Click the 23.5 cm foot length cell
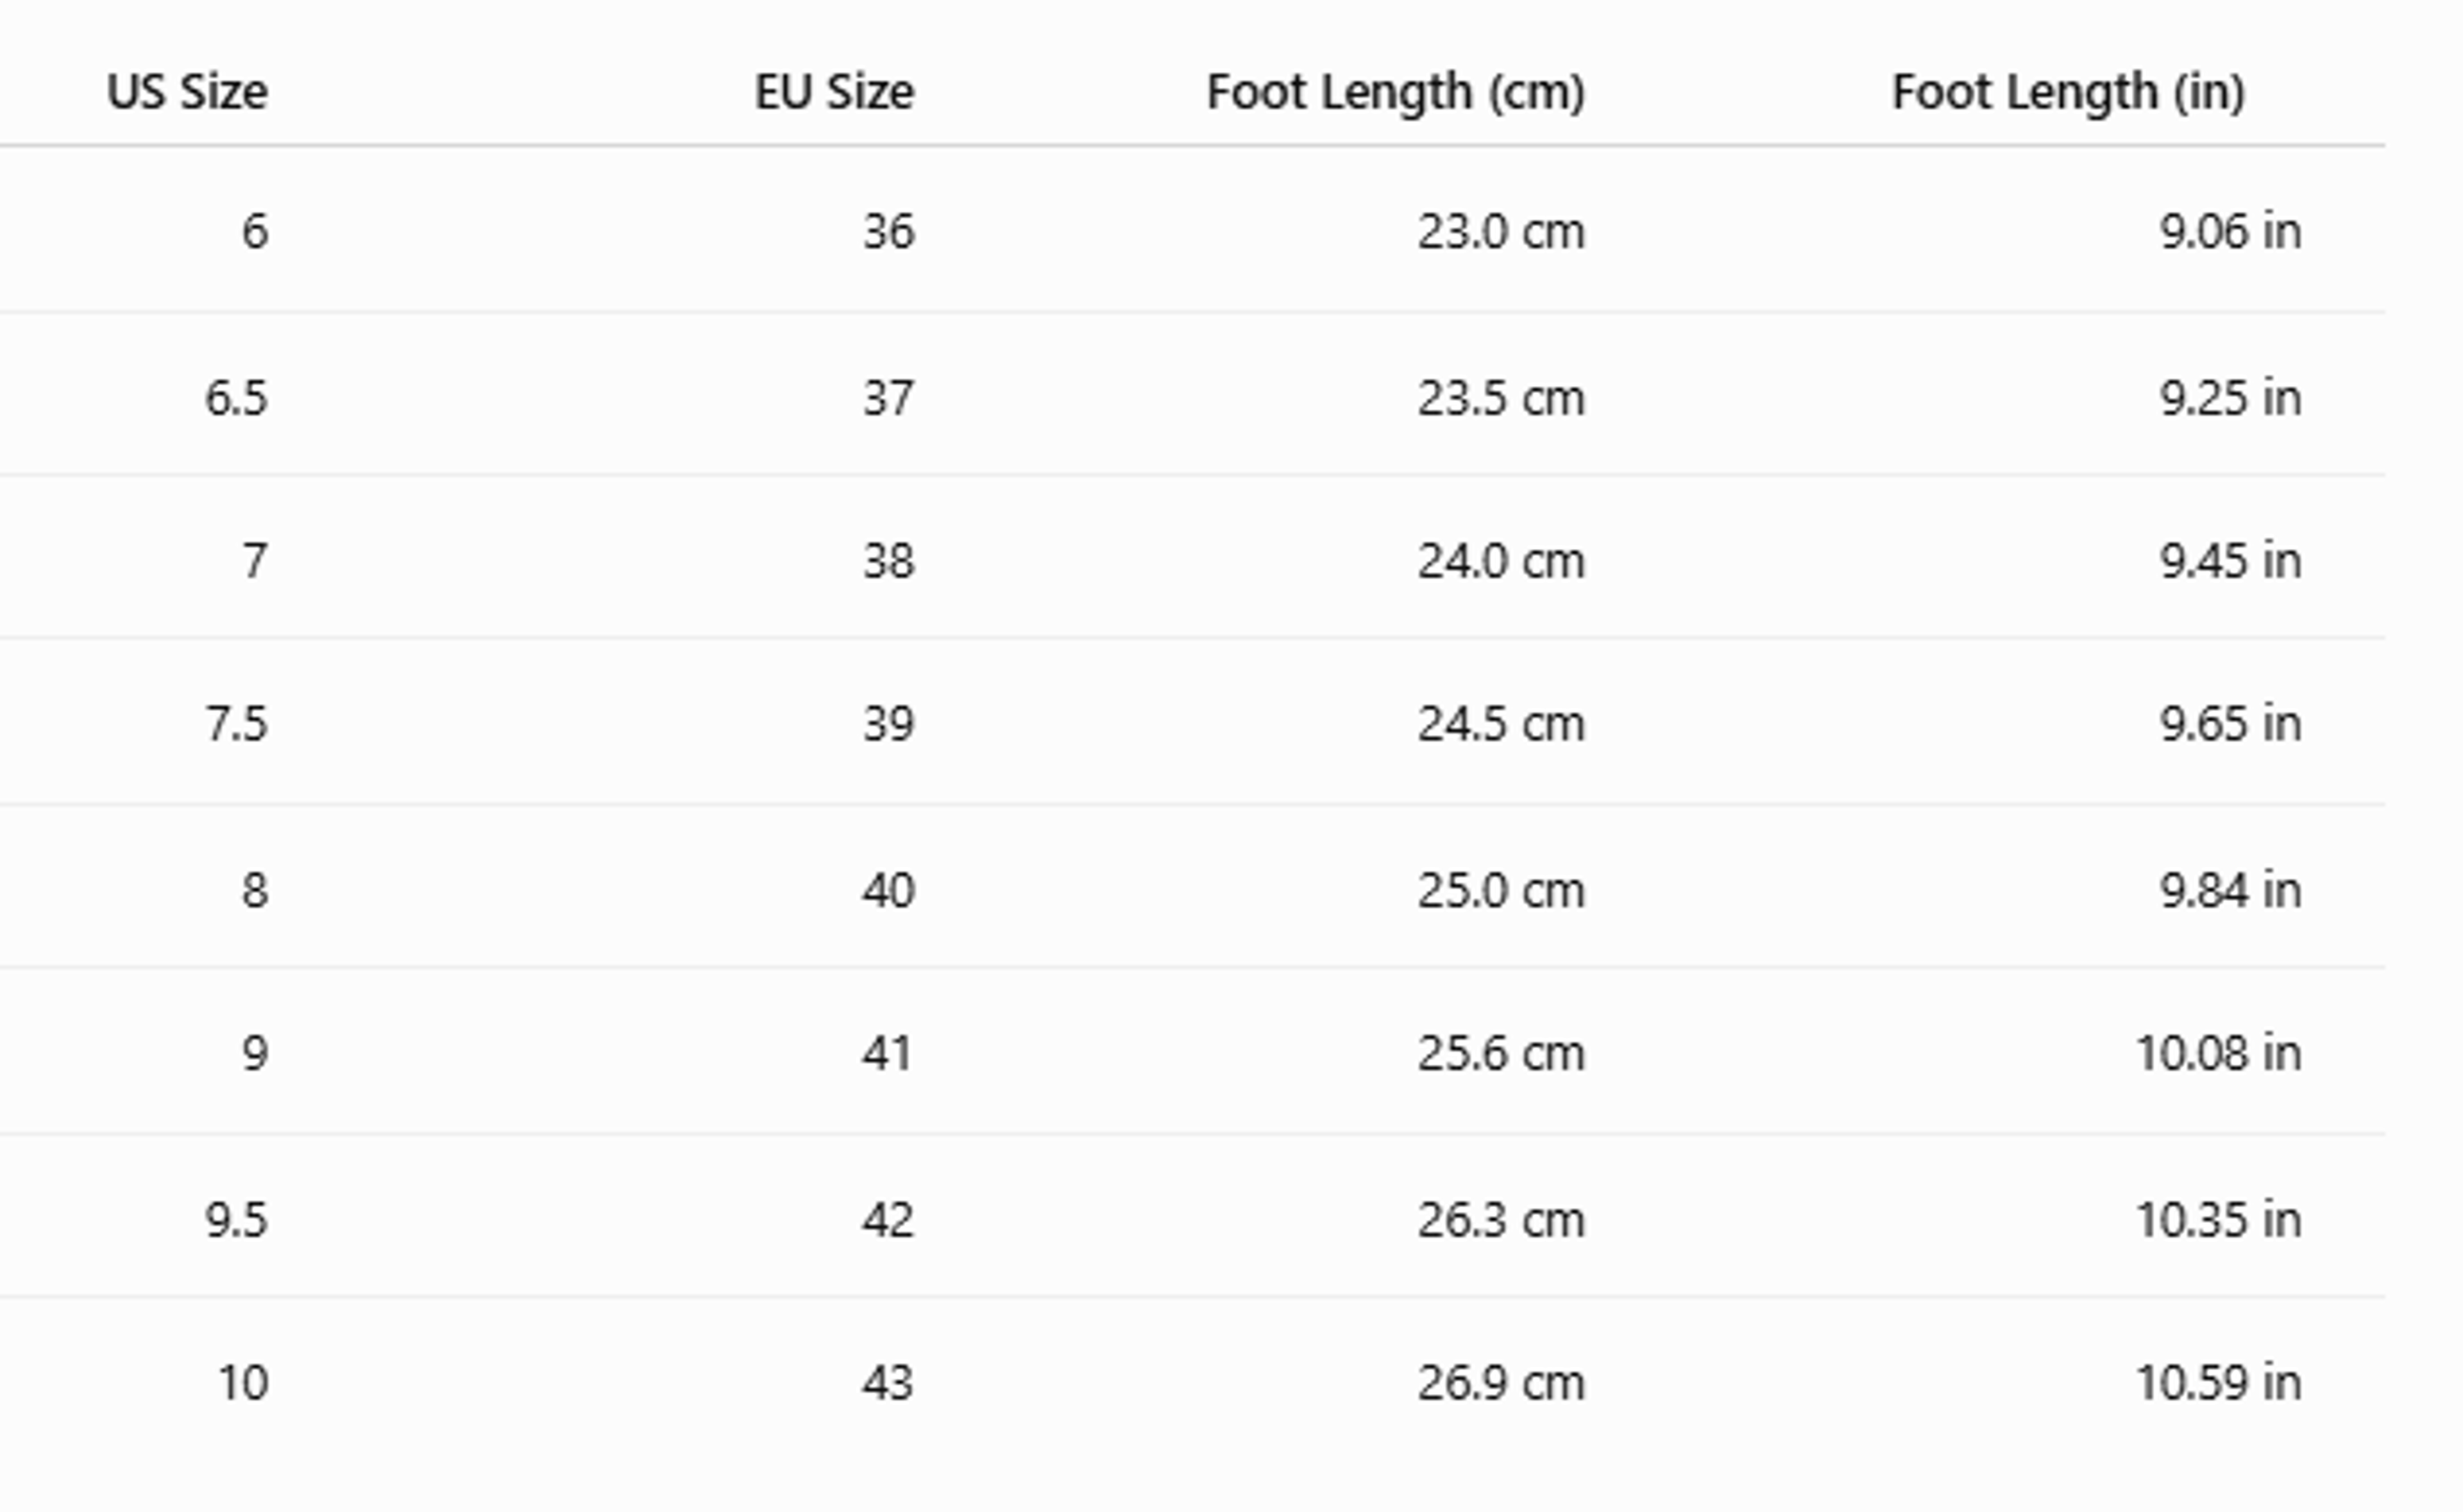Screen dimensions: 2463x1512 1501,398
